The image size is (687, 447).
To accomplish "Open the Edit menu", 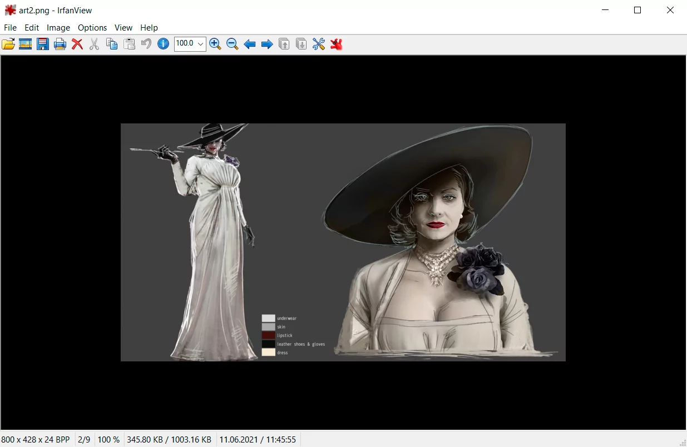I will [32, 27].
